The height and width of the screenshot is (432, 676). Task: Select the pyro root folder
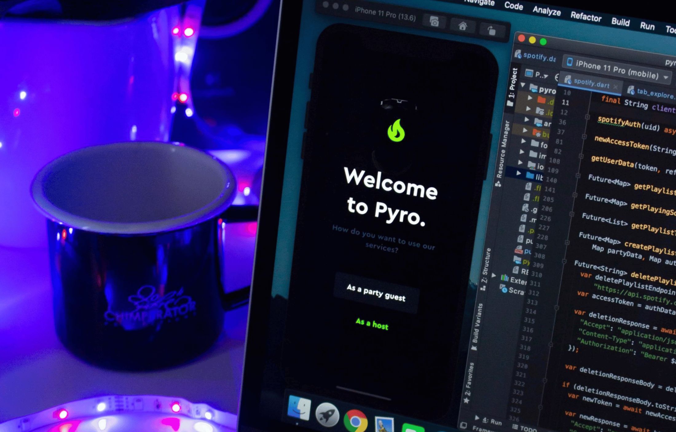(543, 89)
